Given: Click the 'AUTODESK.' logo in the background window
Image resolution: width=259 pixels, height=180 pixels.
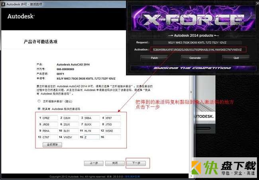Looking at the screenshot, I should coord(204,117).
